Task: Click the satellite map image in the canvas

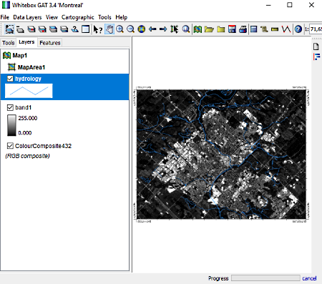Action: 221,155
